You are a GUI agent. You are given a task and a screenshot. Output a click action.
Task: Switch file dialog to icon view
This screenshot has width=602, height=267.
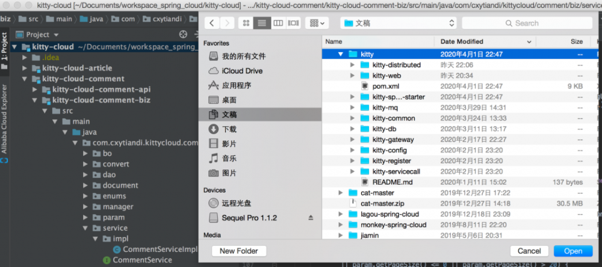pos(246,23)
